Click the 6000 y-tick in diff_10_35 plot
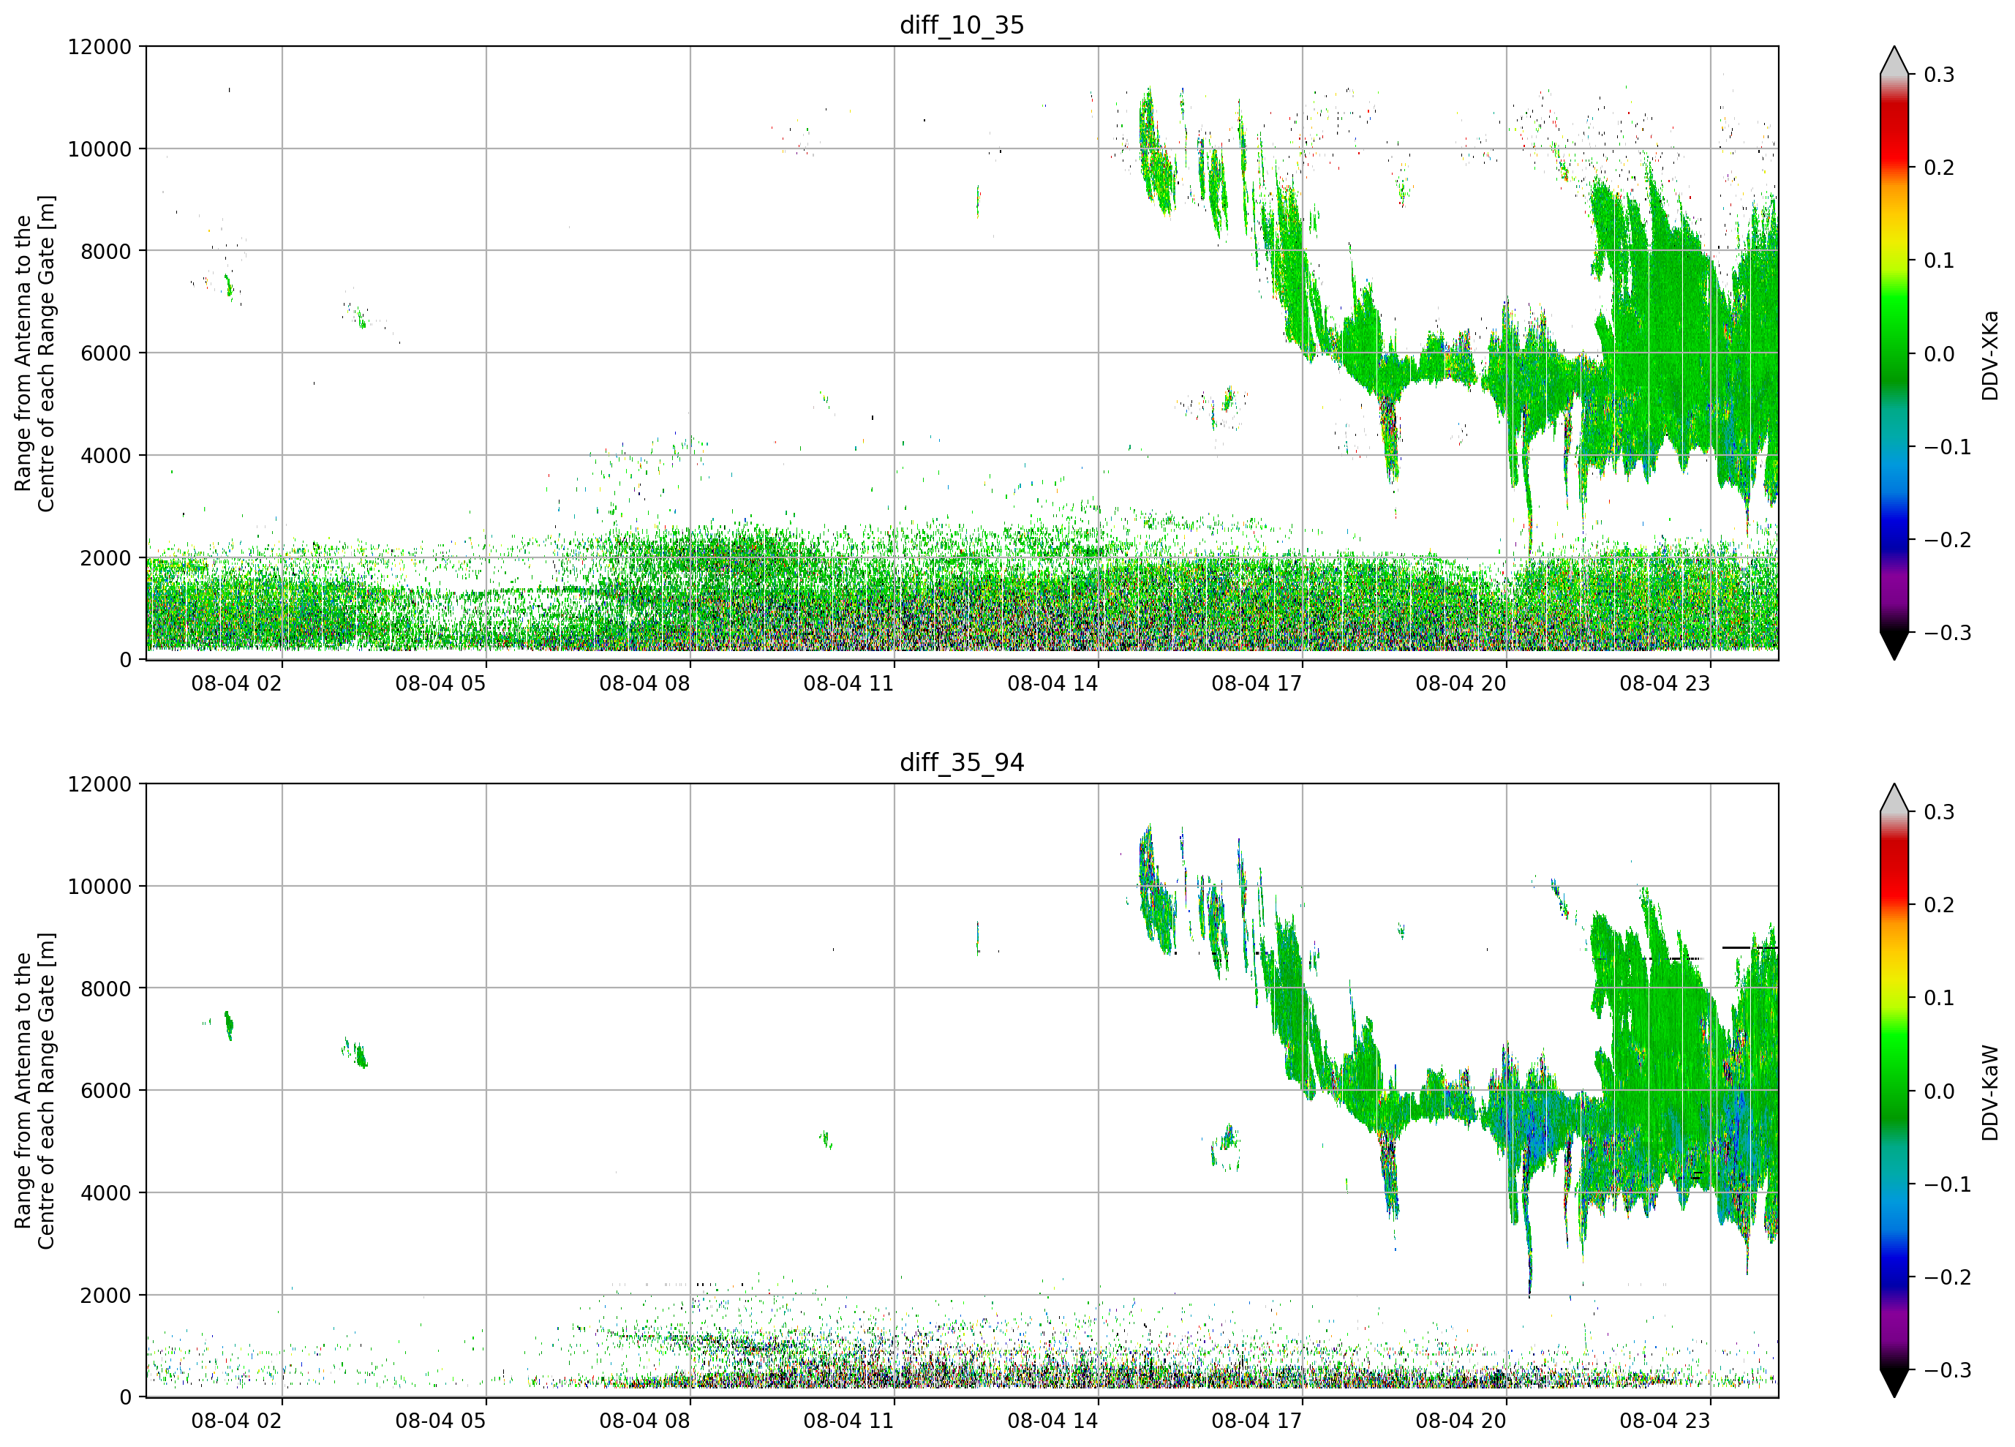 coord(106,354)
